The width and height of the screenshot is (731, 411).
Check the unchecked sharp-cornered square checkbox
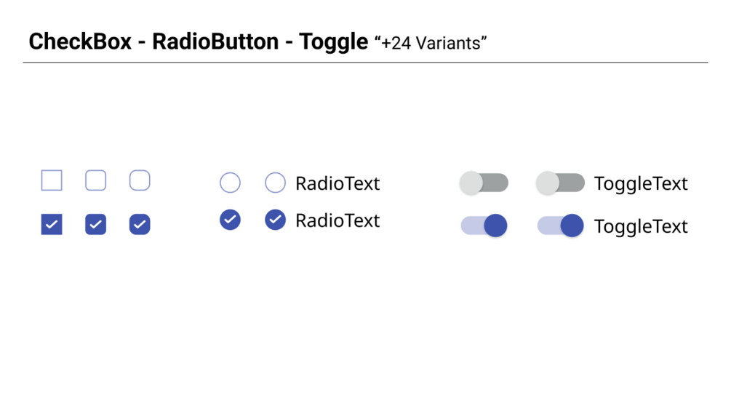click(52, 180)
